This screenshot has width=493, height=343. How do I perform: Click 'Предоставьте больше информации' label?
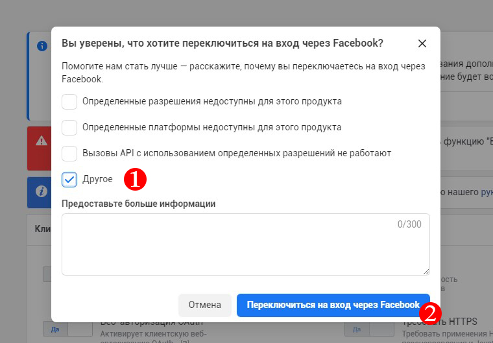point(139,204)
